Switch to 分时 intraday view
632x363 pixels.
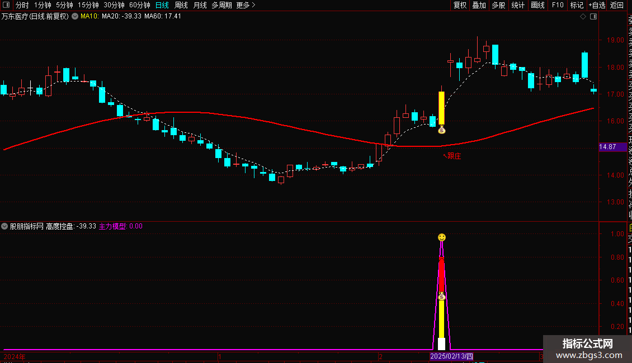(22, 5)
